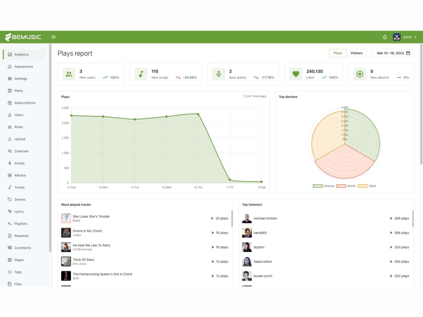Switch to the Plays report tab
Viewport: 423px width, 317px height.
coord(338,53)
